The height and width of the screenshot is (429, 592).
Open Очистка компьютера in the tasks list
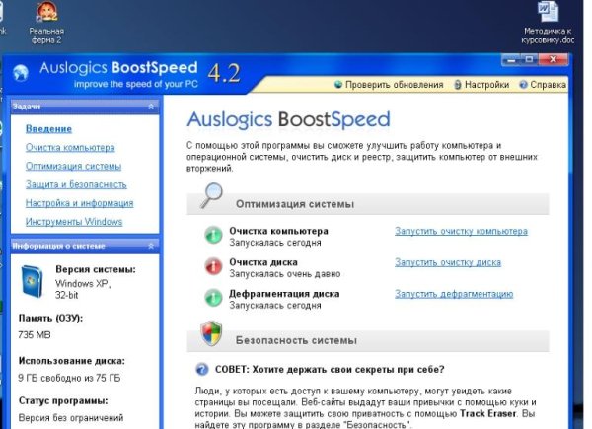point(70,148)
